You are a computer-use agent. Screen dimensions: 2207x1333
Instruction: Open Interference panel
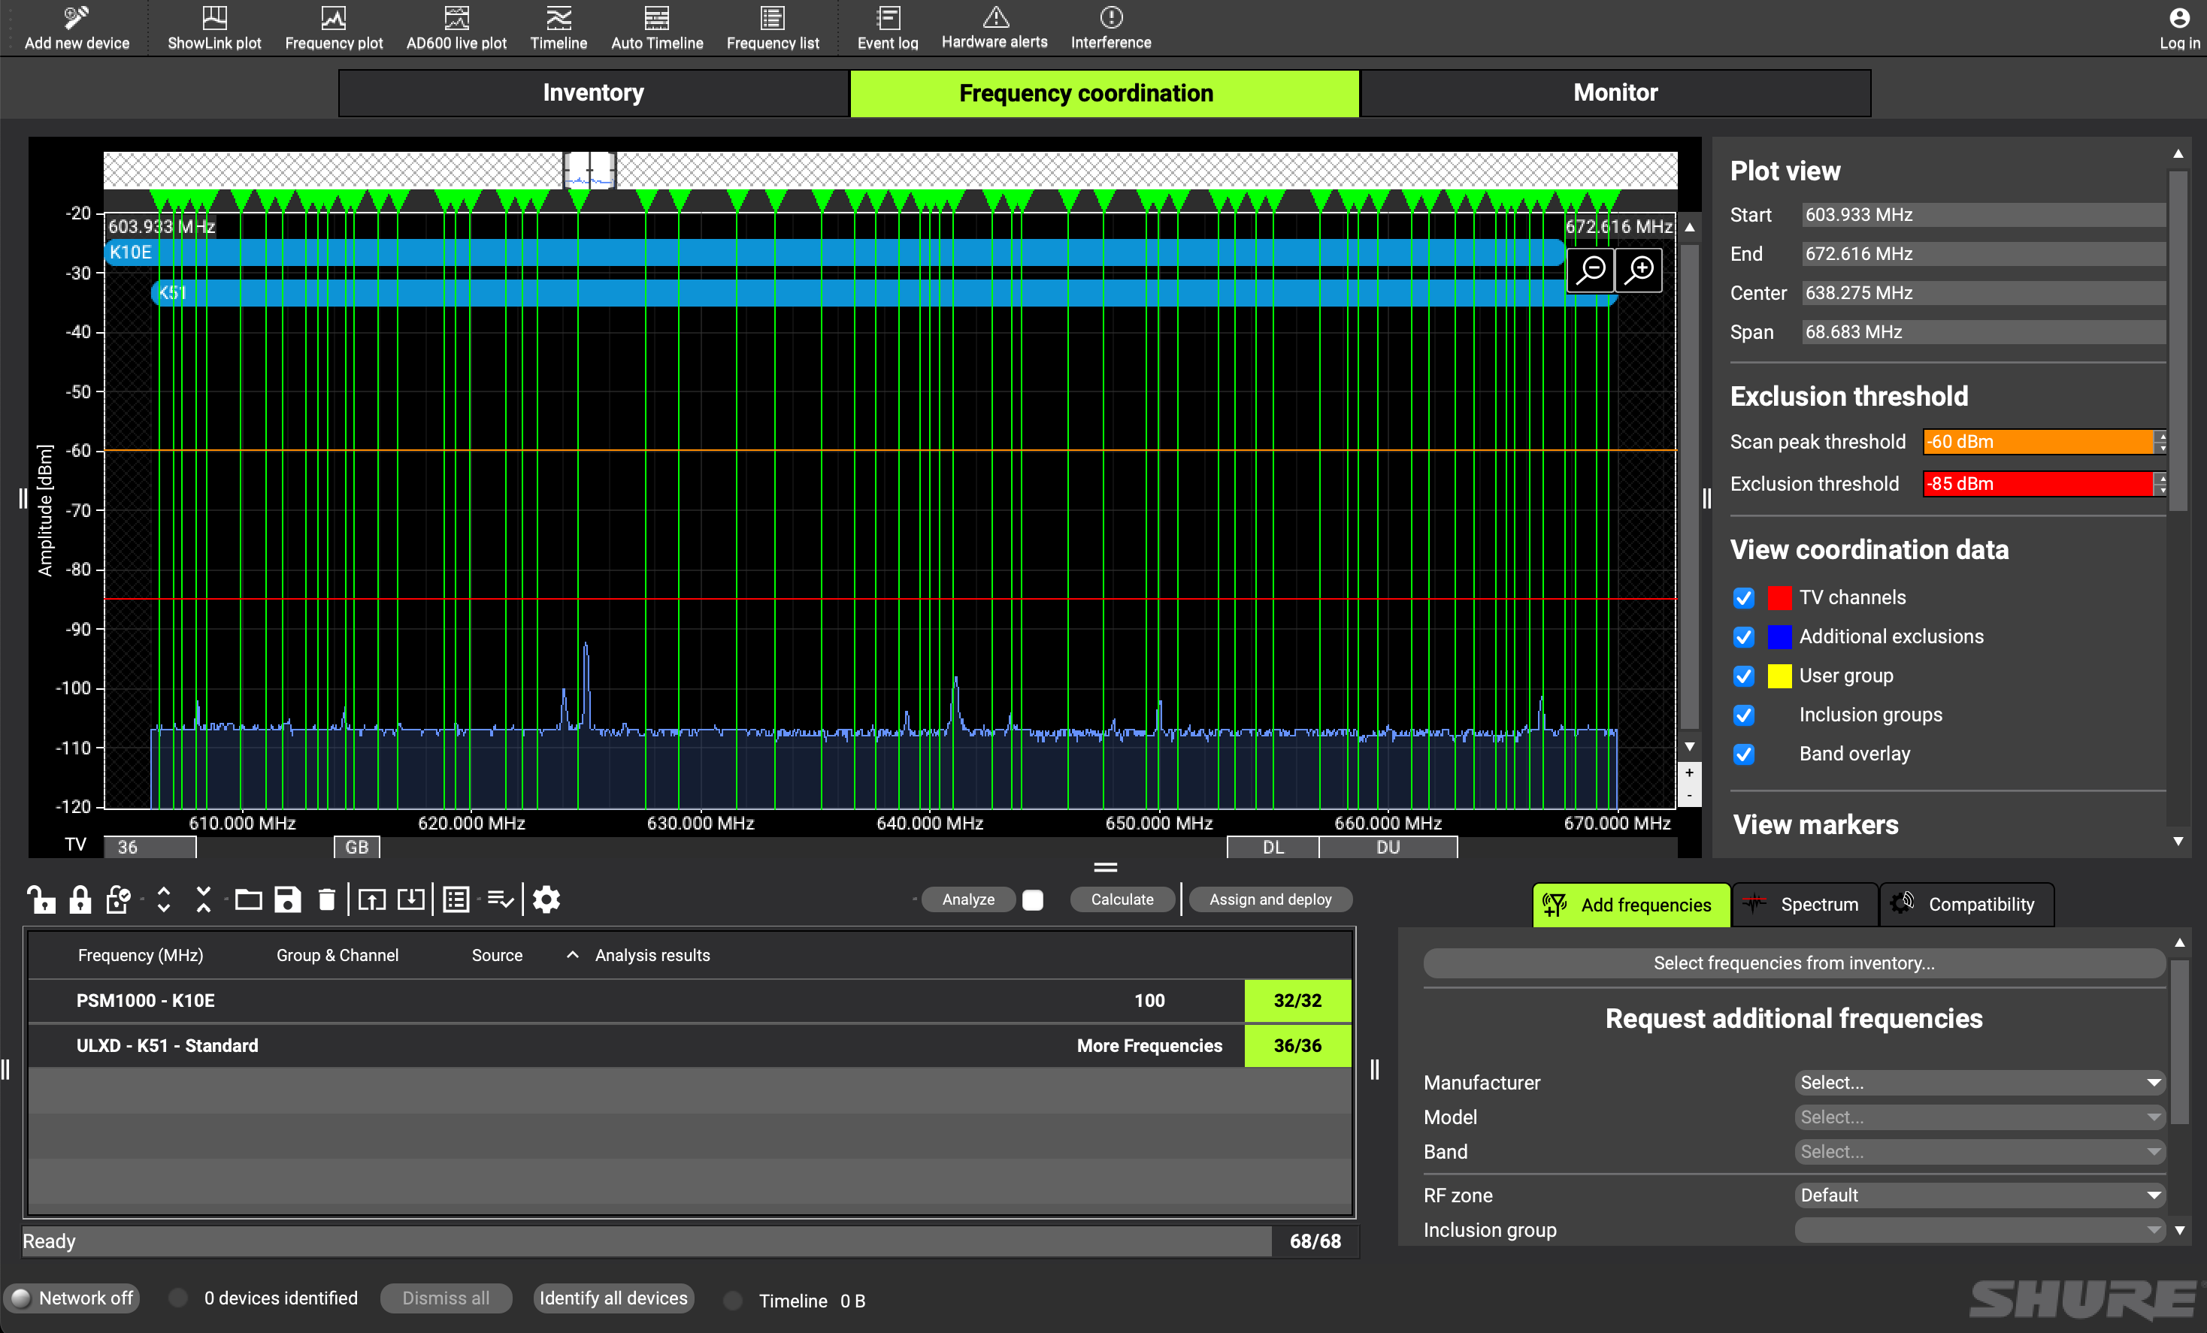coord(1111,27)
